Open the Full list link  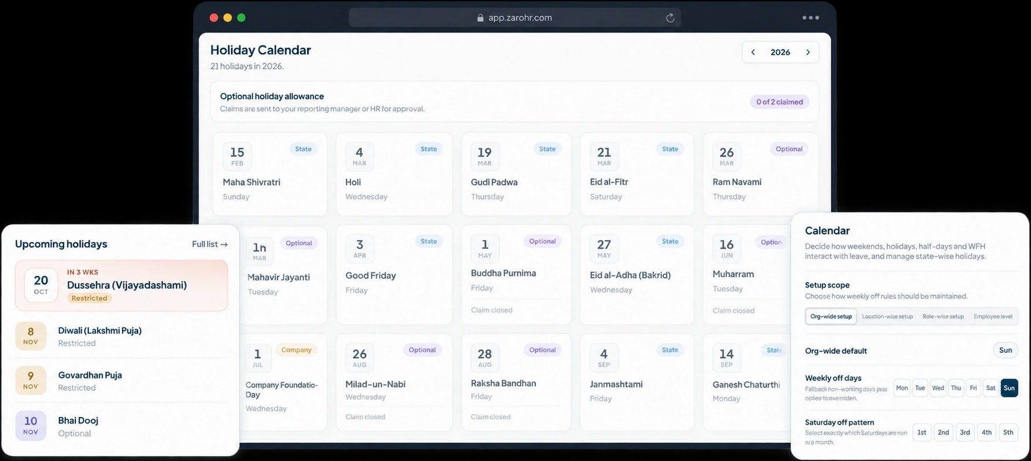pos(210,244)
